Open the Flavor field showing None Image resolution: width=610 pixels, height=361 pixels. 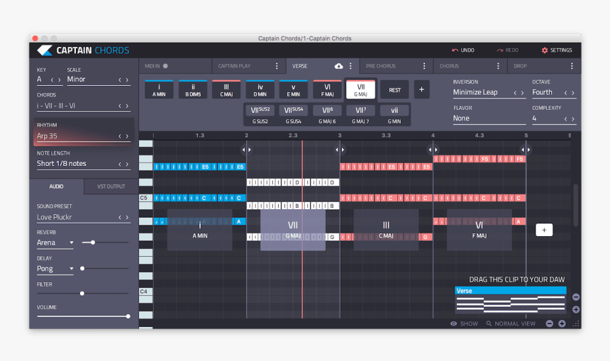489,118
